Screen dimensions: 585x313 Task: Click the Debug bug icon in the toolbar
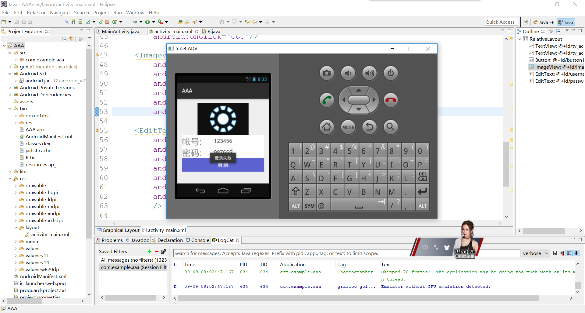tap(135, 22)
